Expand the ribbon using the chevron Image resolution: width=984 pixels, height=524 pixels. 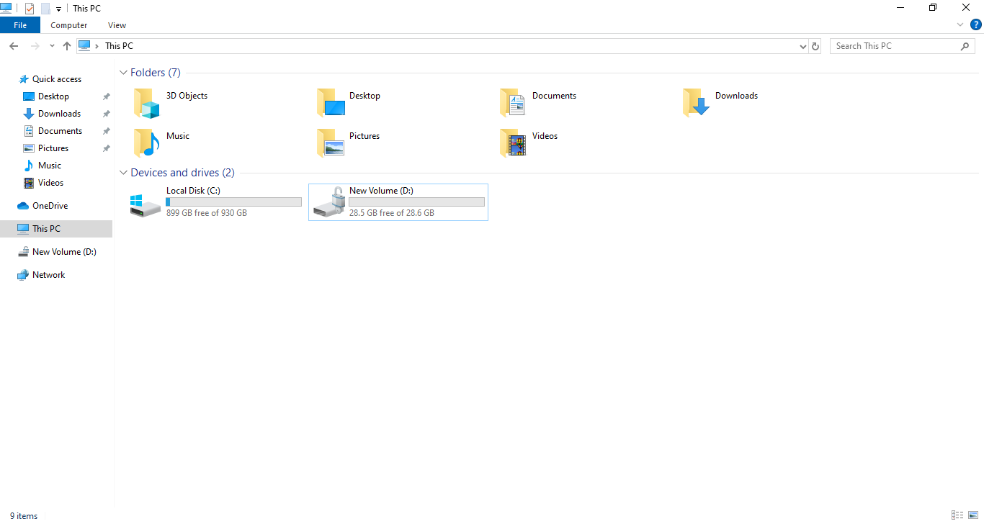click(x=960, y=24)
